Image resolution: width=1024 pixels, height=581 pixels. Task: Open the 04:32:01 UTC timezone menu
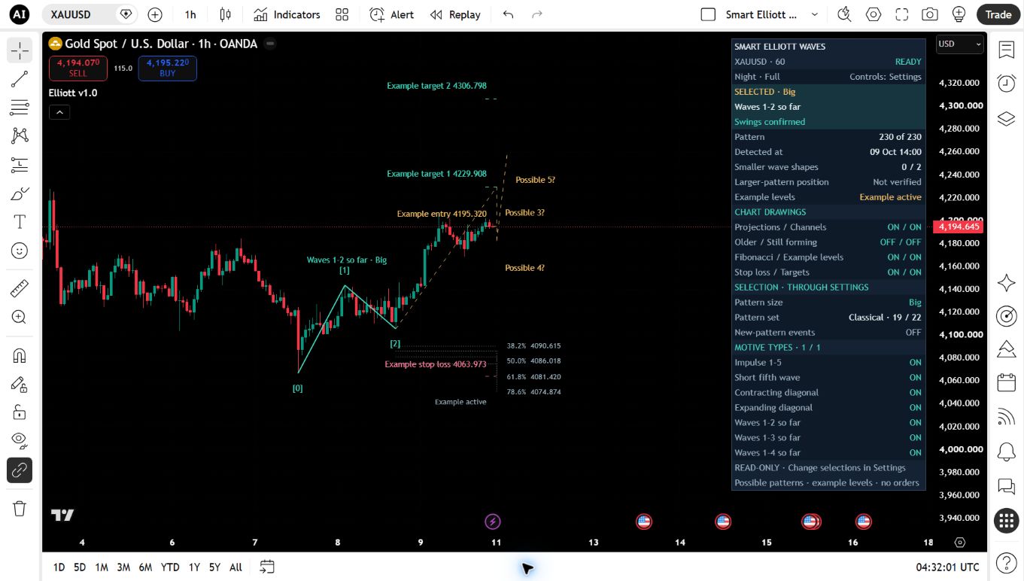pyautogui.click(x=947, y=567)
